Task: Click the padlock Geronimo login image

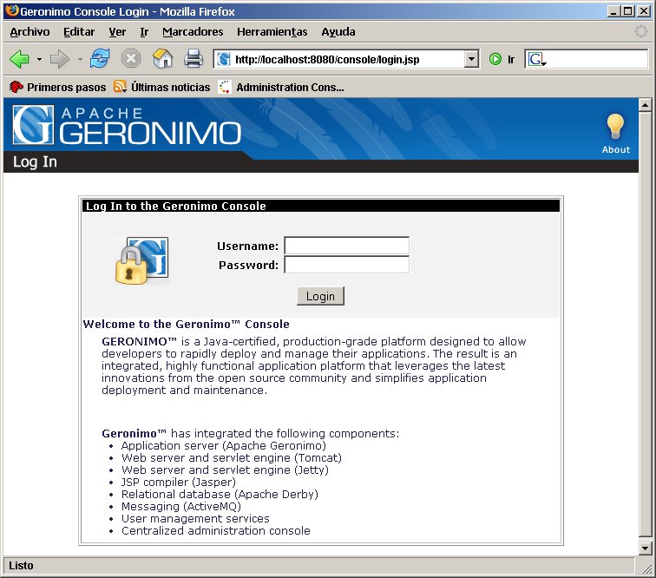Action: point(141,260)
